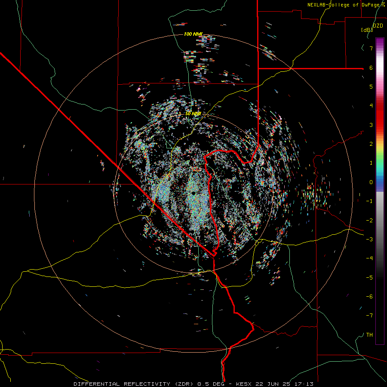Viewport: 387px width, 387px height.
Task: Click the 6 value on the scale
Action: click(x=371, y=68)
